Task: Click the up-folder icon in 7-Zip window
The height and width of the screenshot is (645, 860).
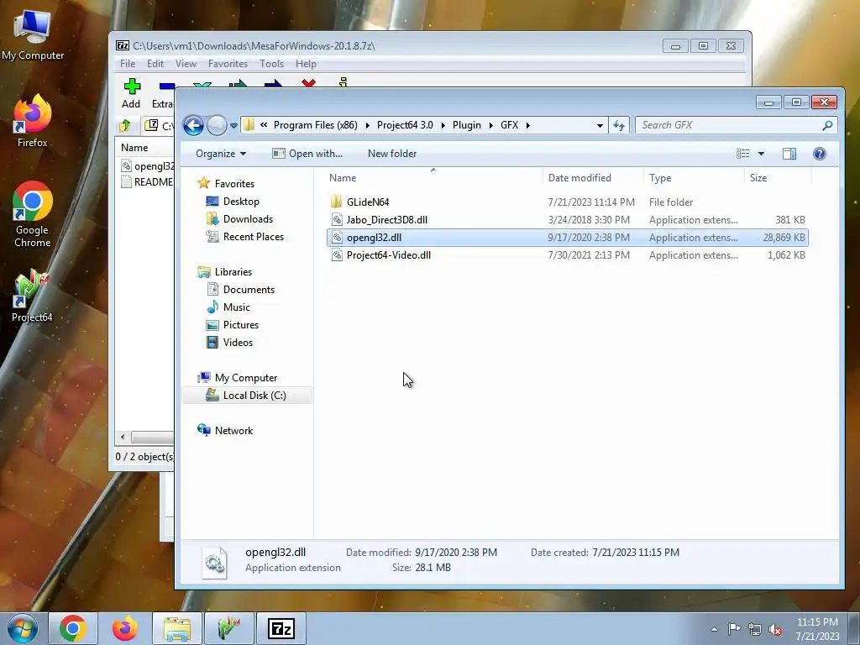Action: (x=125, y=126)
